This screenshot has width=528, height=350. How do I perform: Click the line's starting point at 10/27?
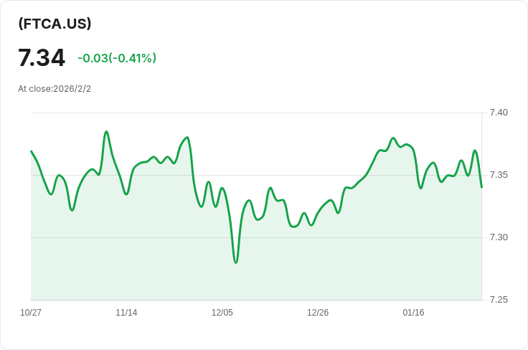pyautogui.click(x=32, y=151)
